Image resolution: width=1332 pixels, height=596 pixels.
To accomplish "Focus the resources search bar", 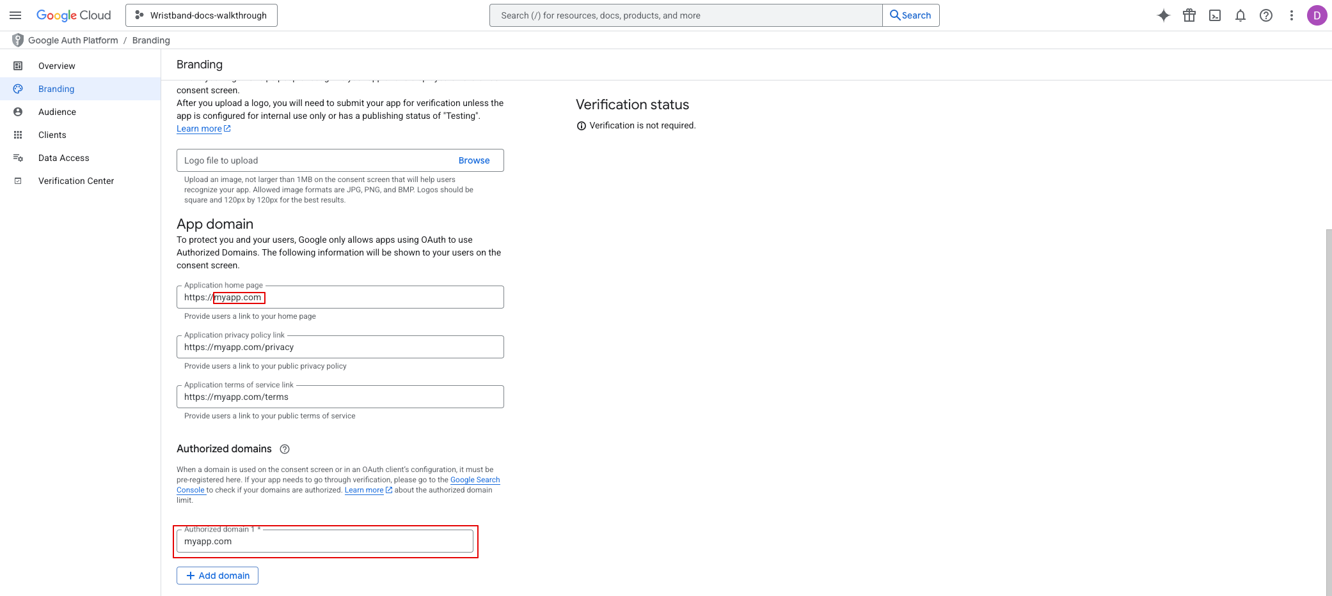I will (x=686, y=15).
